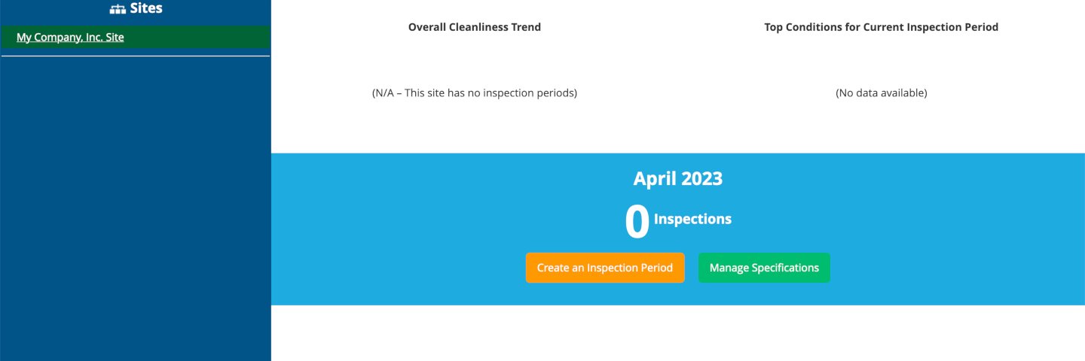Click empty green space right of site name
This screenshot has width=1085, height=361.
click(x=203, y=37)
